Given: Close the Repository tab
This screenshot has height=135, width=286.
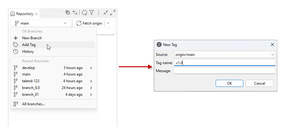Looking at the screenshot, I should click(x=36, y=14).
